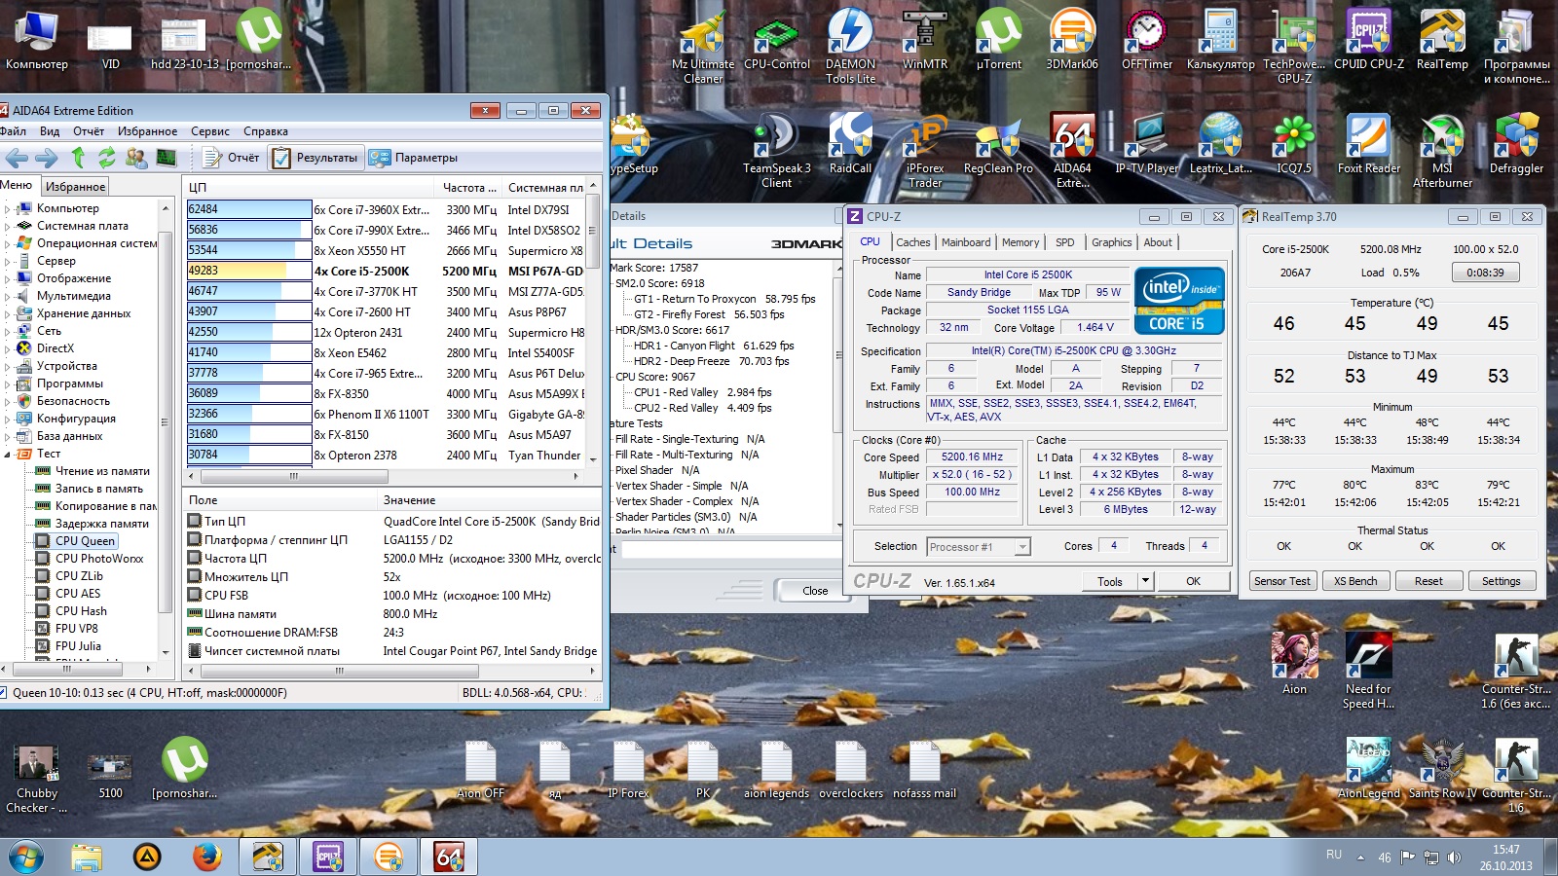Switch to Избранное tab in AIDA64 sidebar
The height and width of the screenshot is (876, 1558).
click(x=75, y=187)
